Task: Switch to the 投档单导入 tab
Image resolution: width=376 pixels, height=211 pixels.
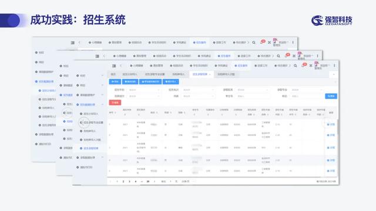Action: pos(179,74)
